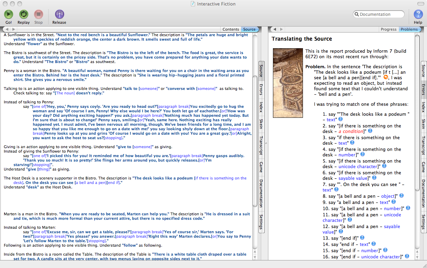Open help for the 'a condition' phrase
Image resolution: width=427 pixels, height=268 pixels.
click(370, 131)
